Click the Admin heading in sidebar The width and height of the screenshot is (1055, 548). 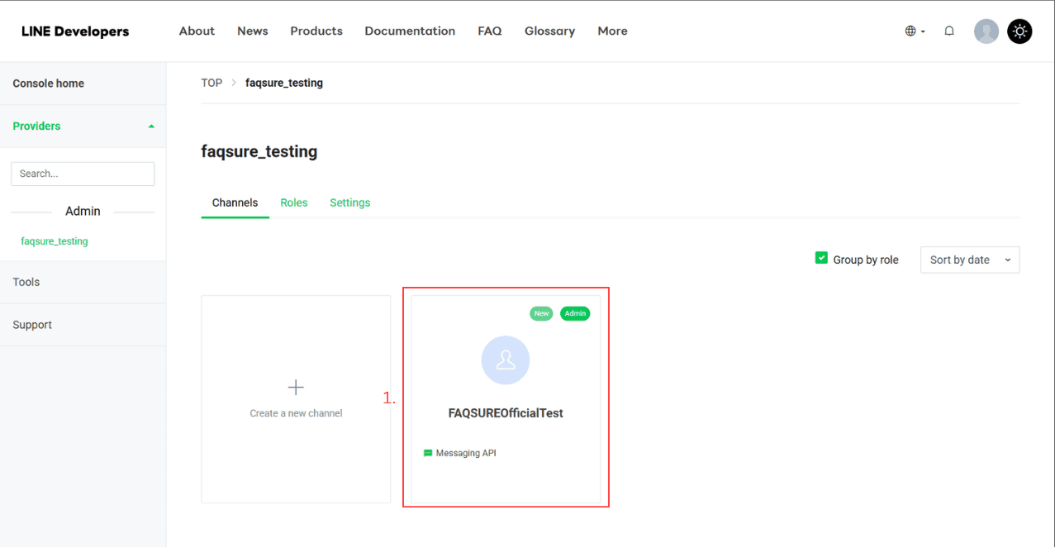coord(83,212)
